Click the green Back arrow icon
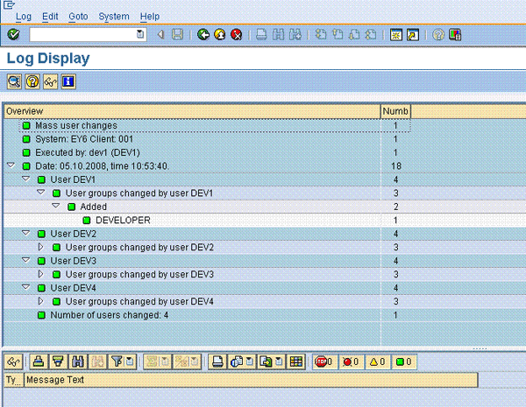 [x=203, y=35]
